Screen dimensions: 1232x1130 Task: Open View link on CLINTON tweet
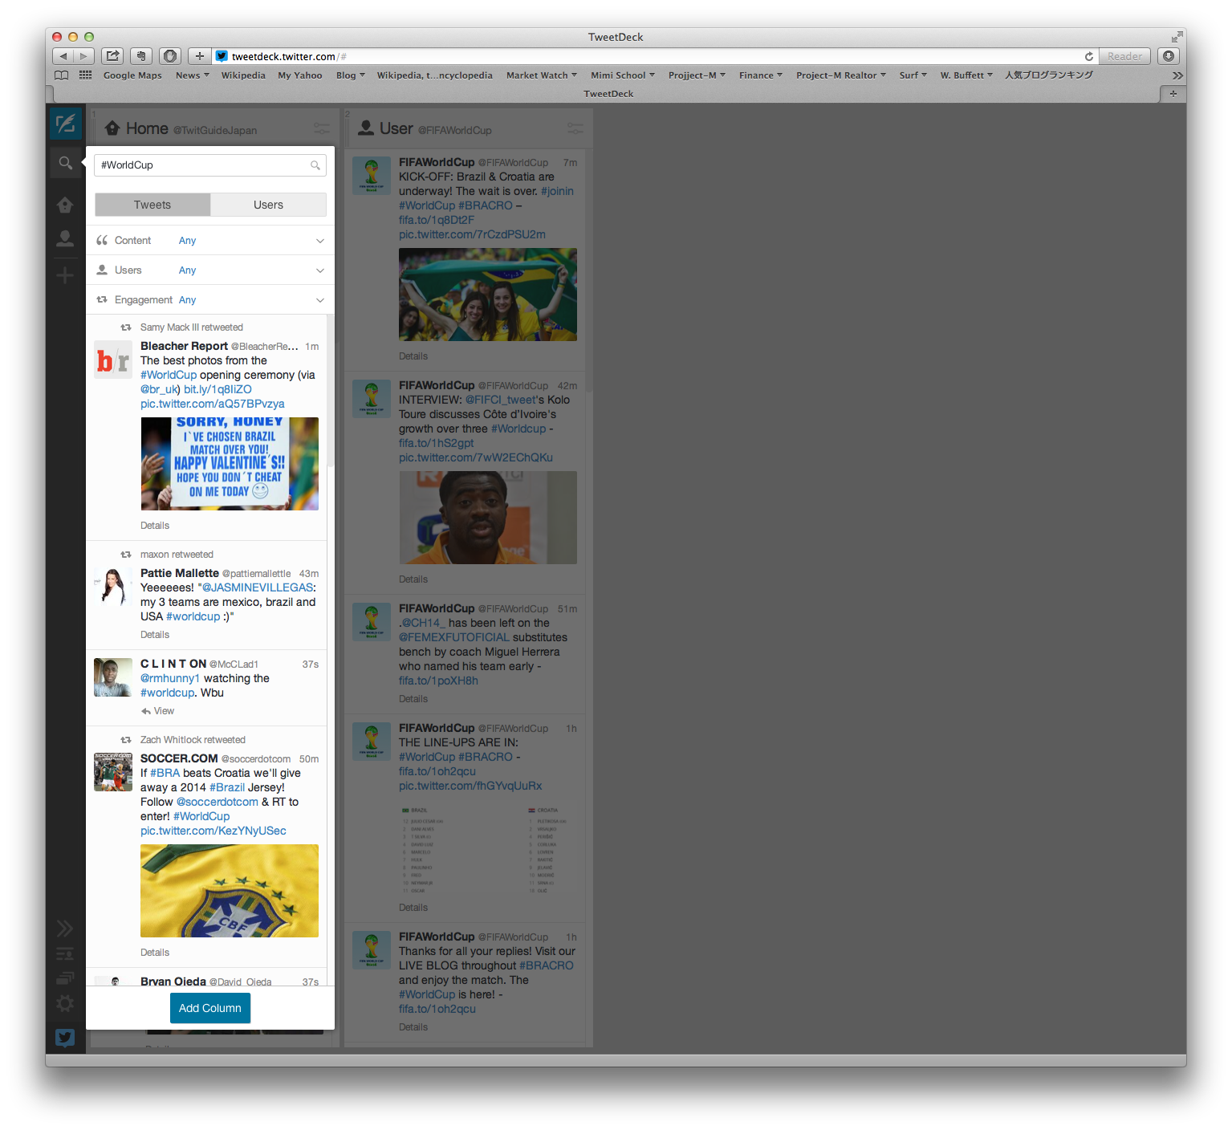point(158,711)
